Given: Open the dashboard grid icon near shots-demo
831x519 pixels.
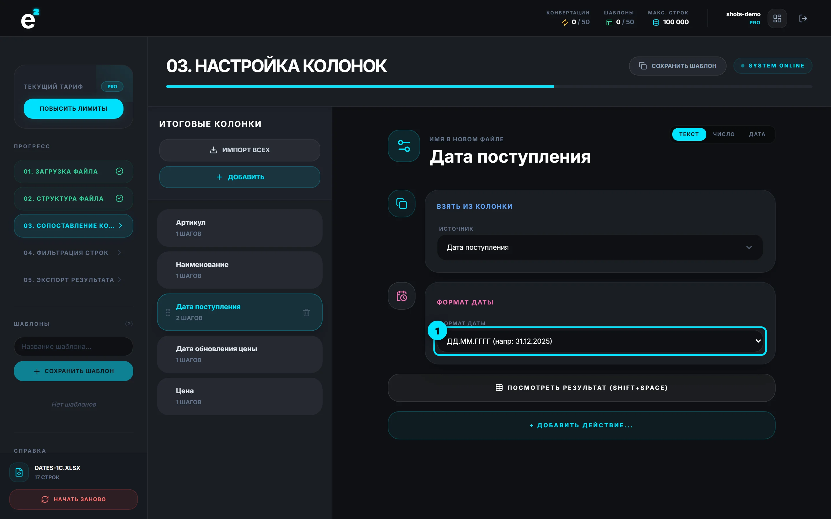Looking at the screenshot, I should pyautogui.click(x=777, y=18).
